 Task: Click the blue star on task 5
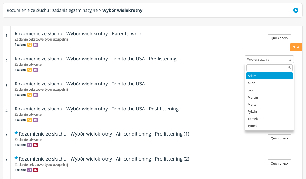16,133
